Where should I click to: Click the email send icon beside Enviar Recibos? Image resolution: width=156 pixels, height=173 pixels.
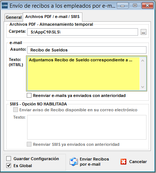[74, 162]
